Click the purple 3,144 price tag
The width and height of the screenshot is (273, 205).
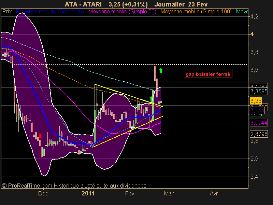(257, 110)
